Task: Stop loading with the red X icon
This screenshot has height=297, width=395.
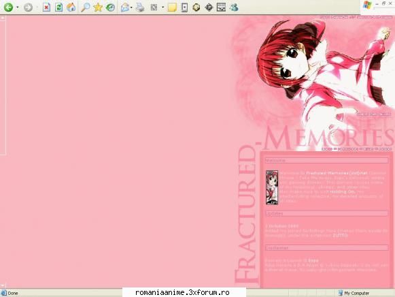Action: (x=46, y=7)
